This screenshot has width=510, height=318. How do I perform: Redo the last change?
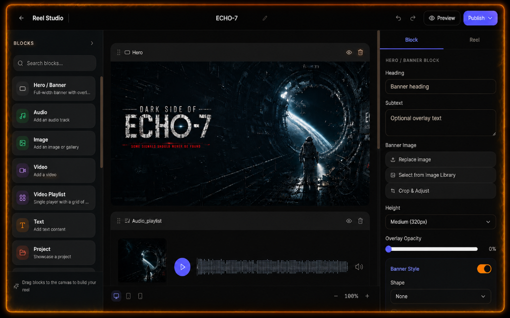(x=412, y=18)
